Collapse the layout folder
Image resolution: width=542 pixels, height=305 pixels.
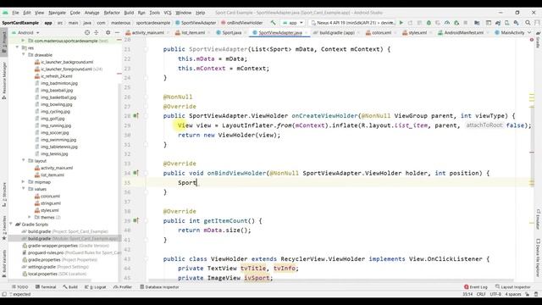click(24, 161)
